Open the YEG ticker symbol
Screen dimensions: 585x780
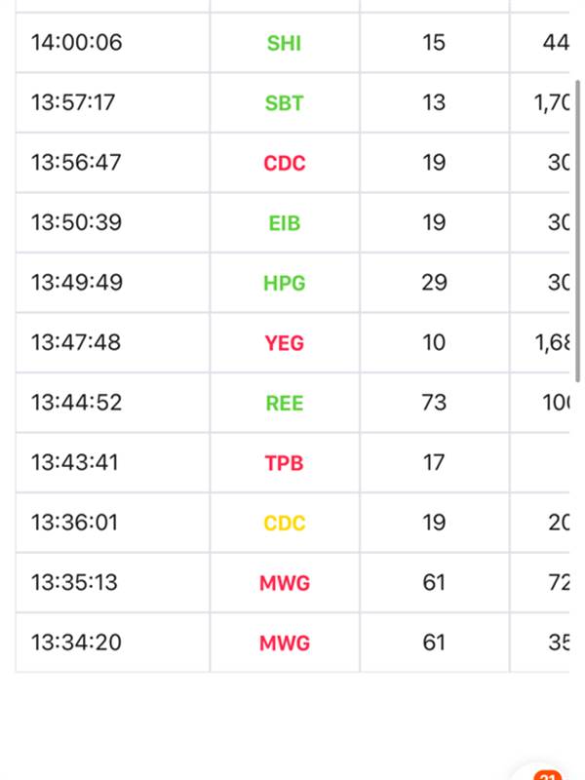point(284,343)
